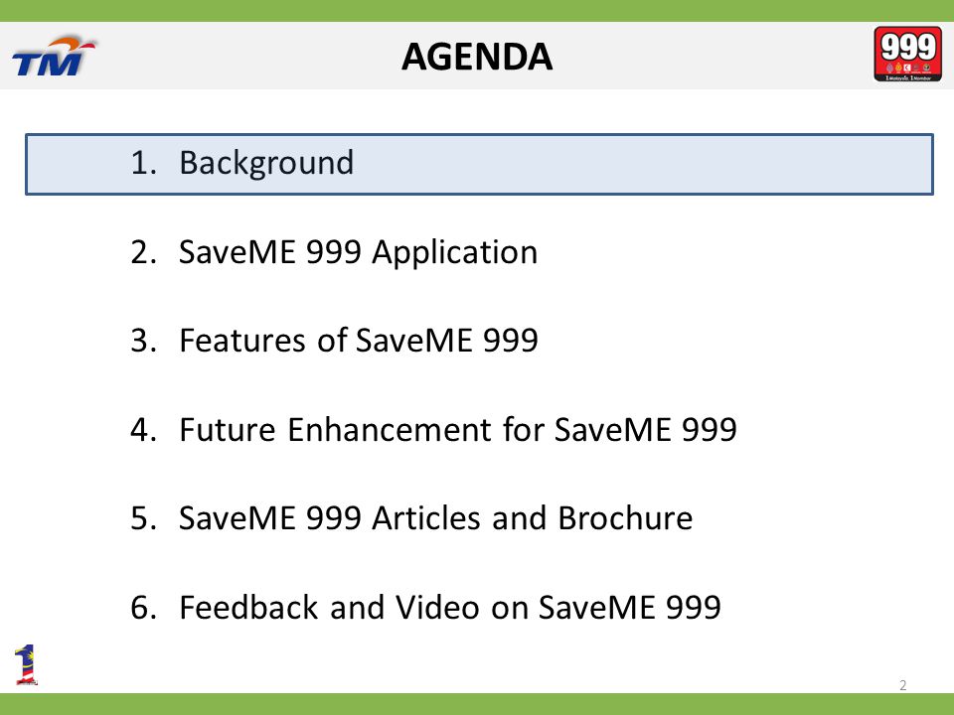
Task: Select 'Features of SaveME 999' item
Action: tap(334, 341)
